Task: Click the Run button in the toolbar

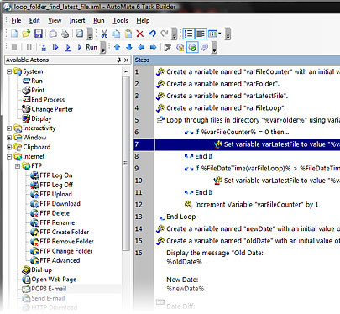Action: (x=87, y=47)
